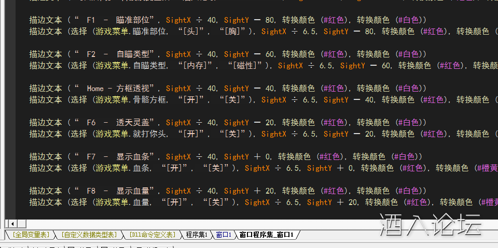Open the 自定义数据类型表 tab
Image resolution: width=498 pixels, height=248 pixels.
coord(89,235)
